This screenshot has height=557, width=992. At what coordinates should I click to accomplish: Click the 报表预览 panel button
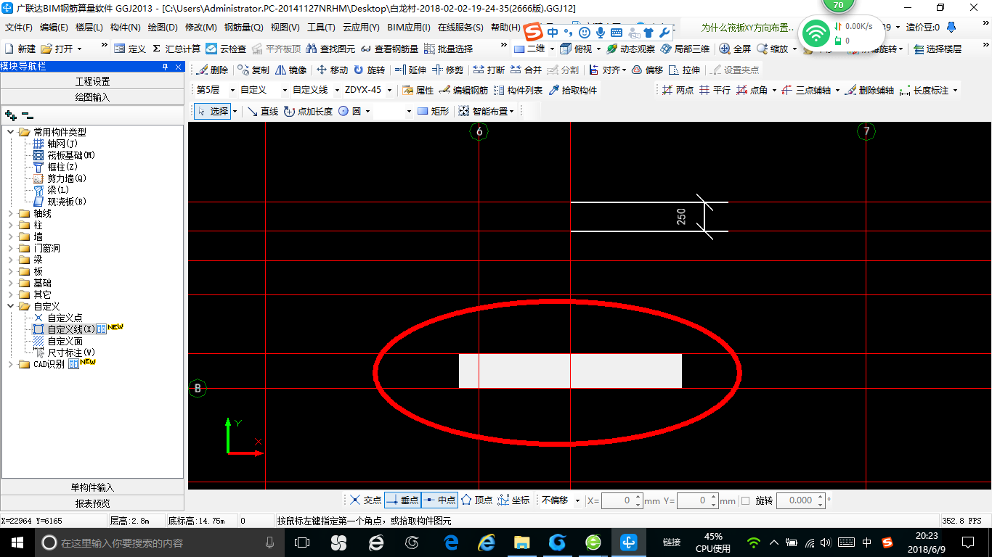click(x=92, y=503)
